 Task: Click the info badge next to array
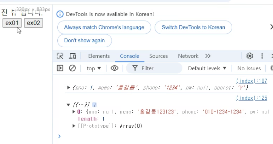point(94,105)
